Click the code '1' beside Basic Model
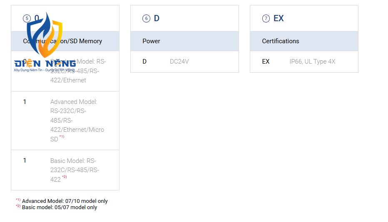This screenshot has height=222, width=388. (x=25, y=160)
